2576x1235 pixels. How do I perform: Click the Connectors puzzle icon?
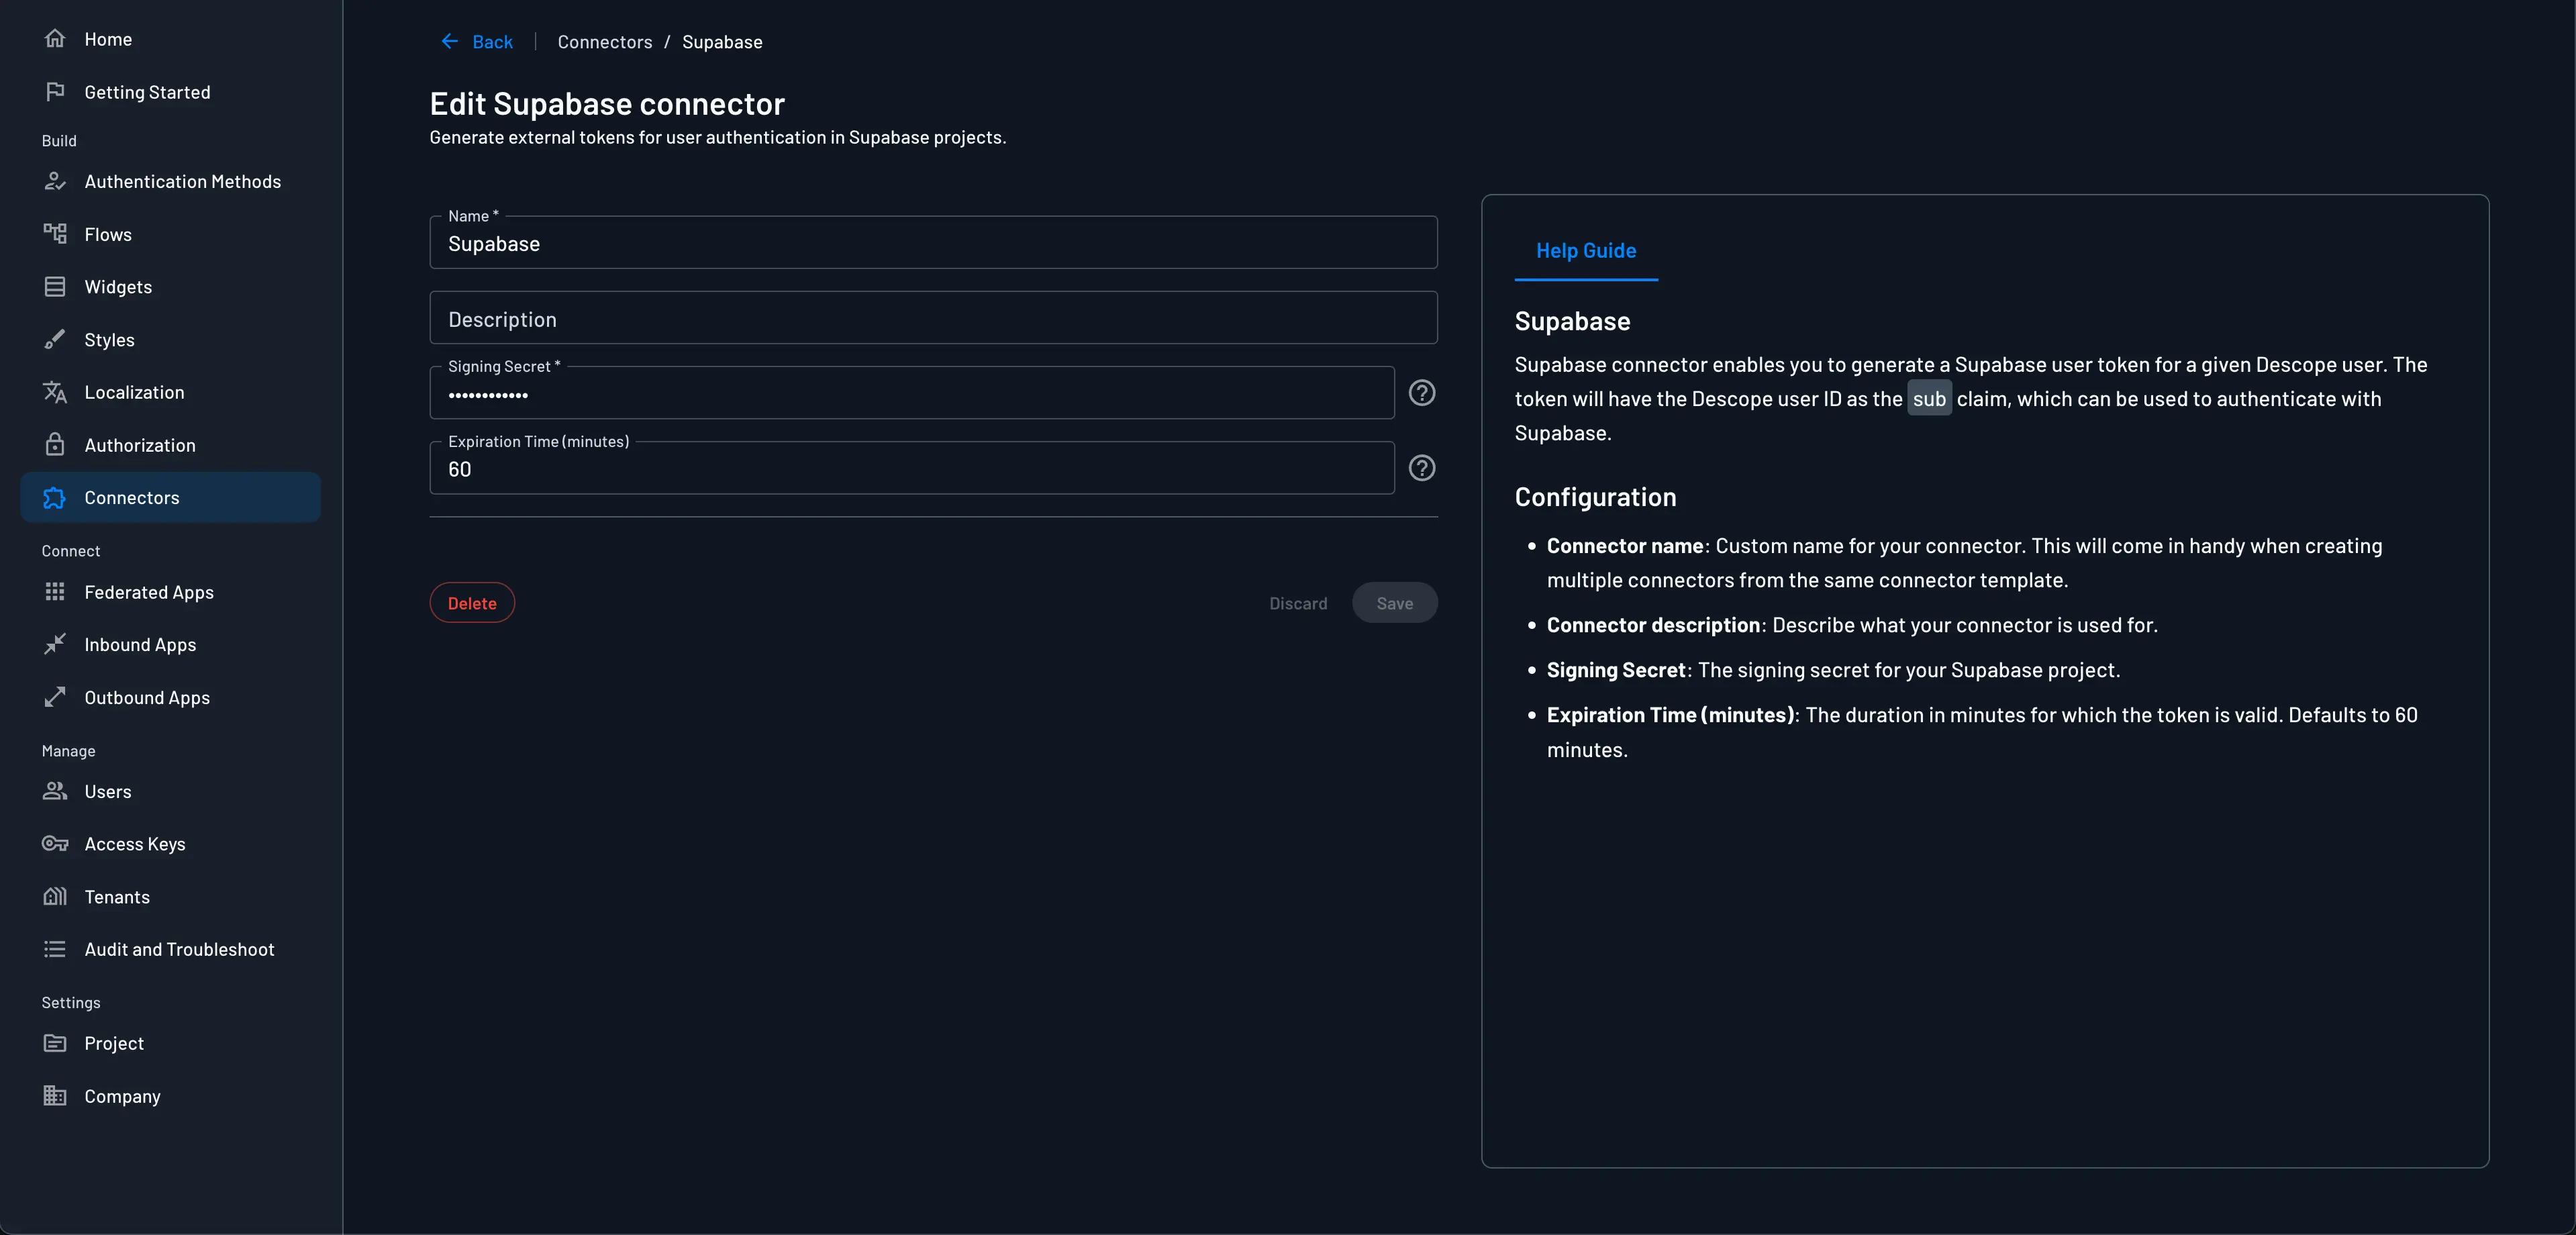56,497
